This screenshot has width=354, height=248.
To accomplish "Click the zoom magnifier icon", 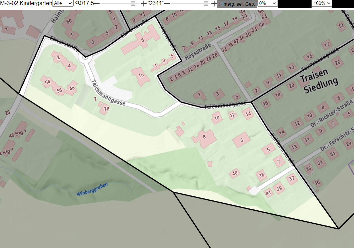I will coord(77,3).
